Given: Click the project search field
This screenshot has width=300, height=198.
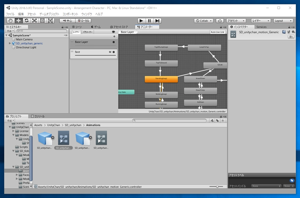Looking at the screenshot, I should [x=169, y=120].
